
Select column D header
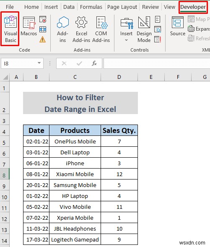119,77
